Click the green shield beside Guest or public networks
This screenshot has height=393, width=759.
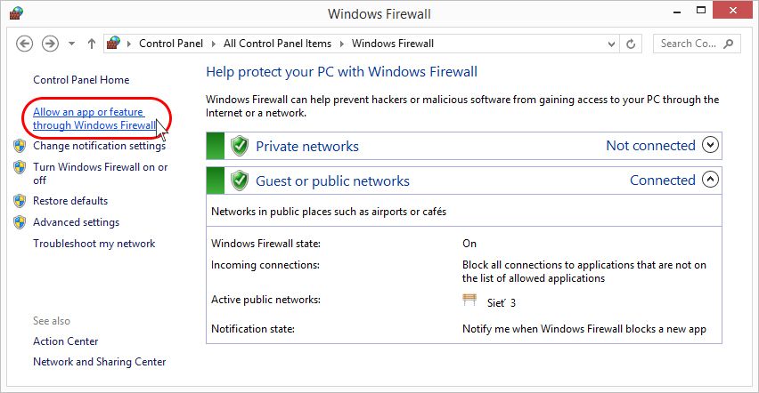239,180
